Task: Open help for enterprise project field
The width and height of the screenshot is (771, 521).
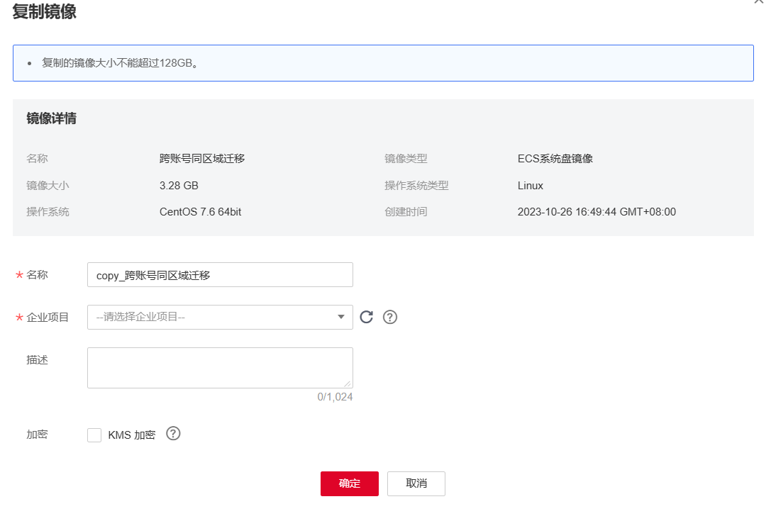Action: (390, 317)
